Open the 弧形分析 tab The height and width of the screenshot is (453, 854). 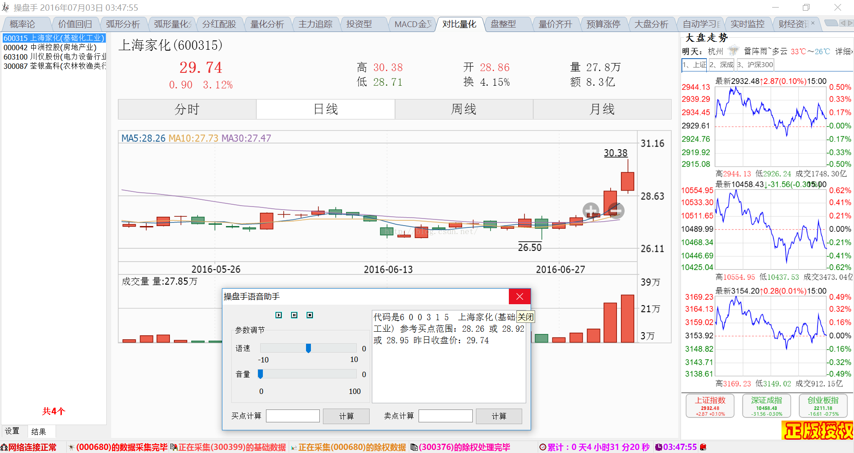(x=123, y=24)
